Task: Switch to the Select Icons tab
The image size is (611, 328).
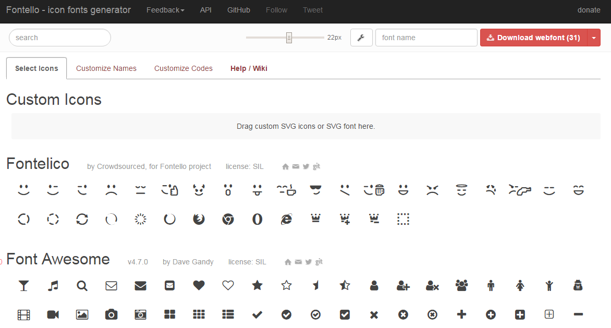Action: (x=36, y=68)
